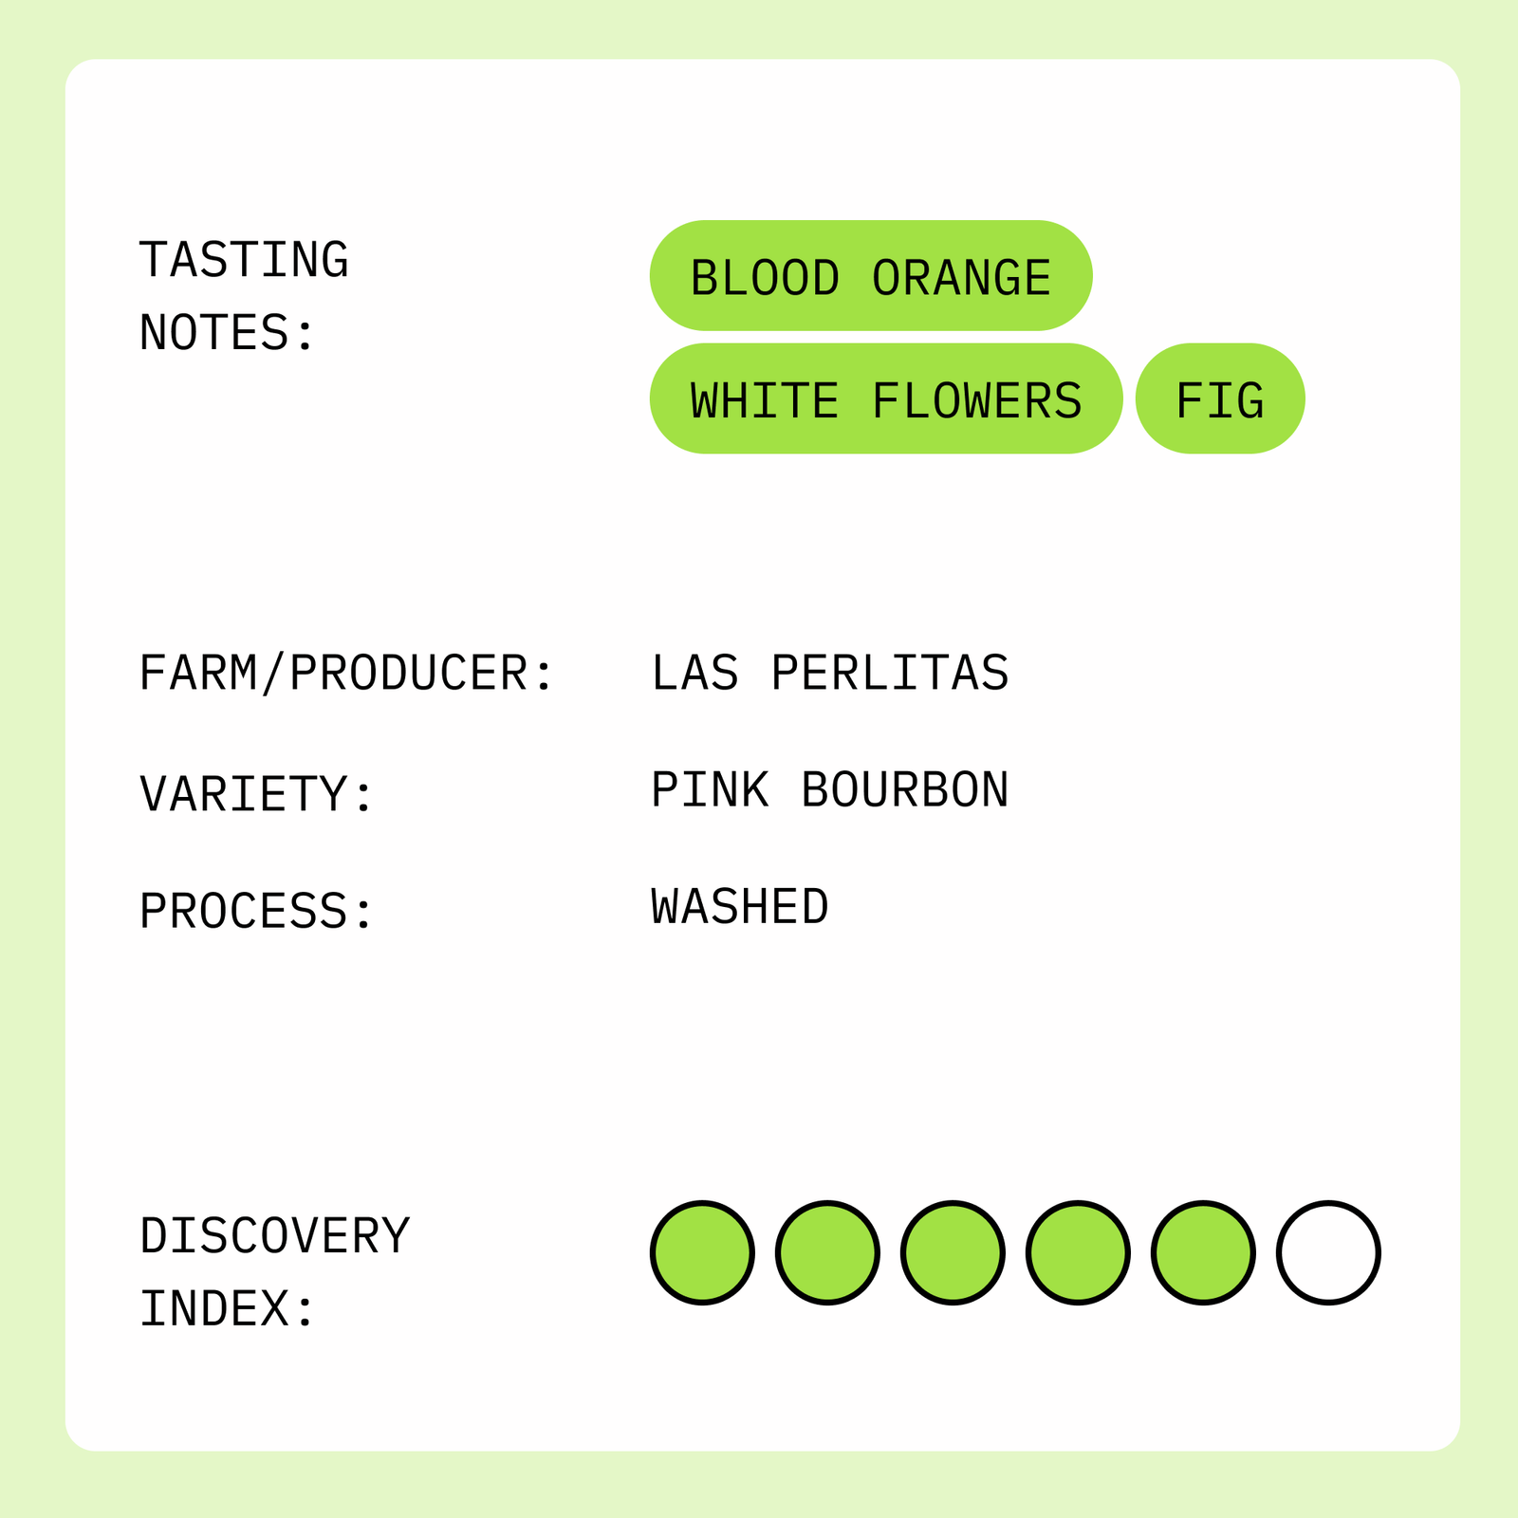Viewport: 1518px width, 1518px height.
Task: Select the WHITE FLOWERS tasting note tag
Action: tap(885, 398)
